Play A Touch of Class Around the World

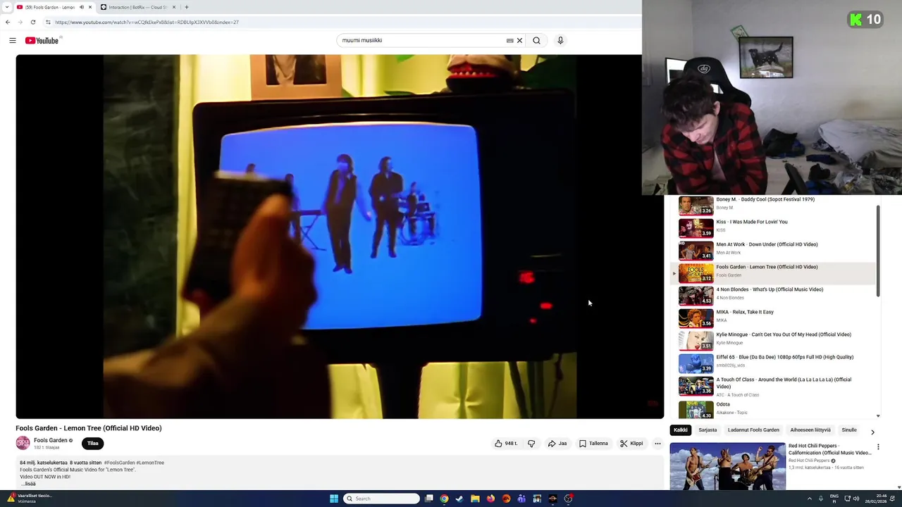(772, 387)
